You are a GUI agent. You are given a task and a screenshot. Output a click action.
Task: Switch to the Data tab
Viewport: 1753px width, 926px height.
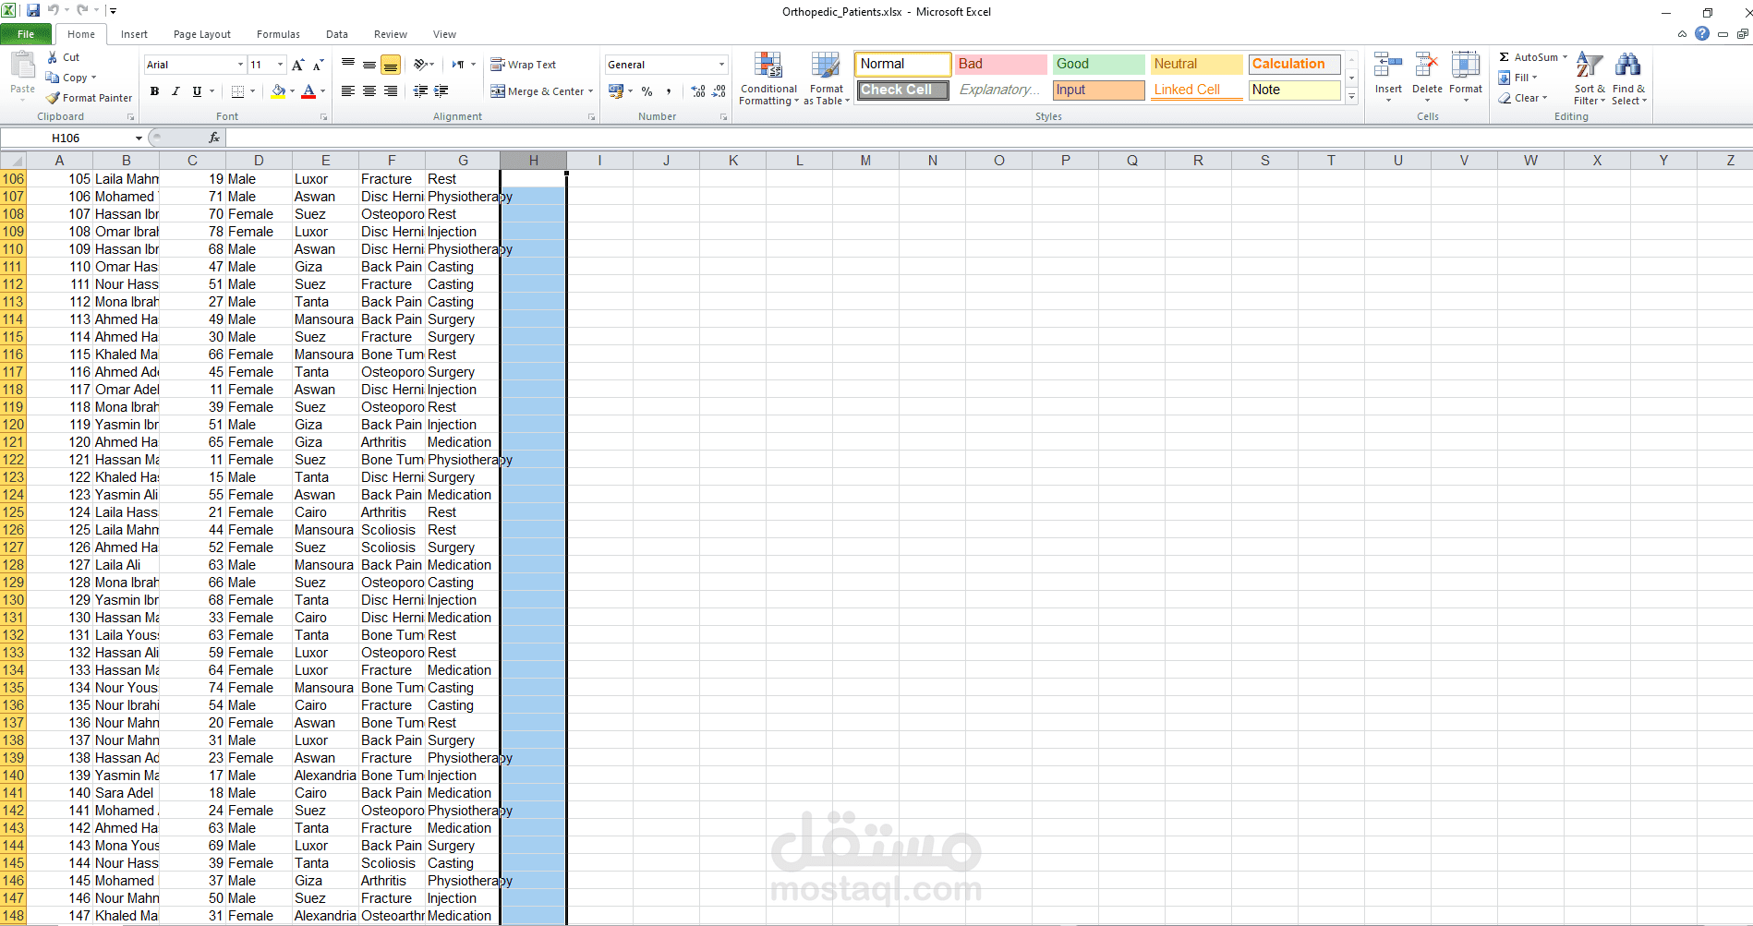(x=337, y=34)
